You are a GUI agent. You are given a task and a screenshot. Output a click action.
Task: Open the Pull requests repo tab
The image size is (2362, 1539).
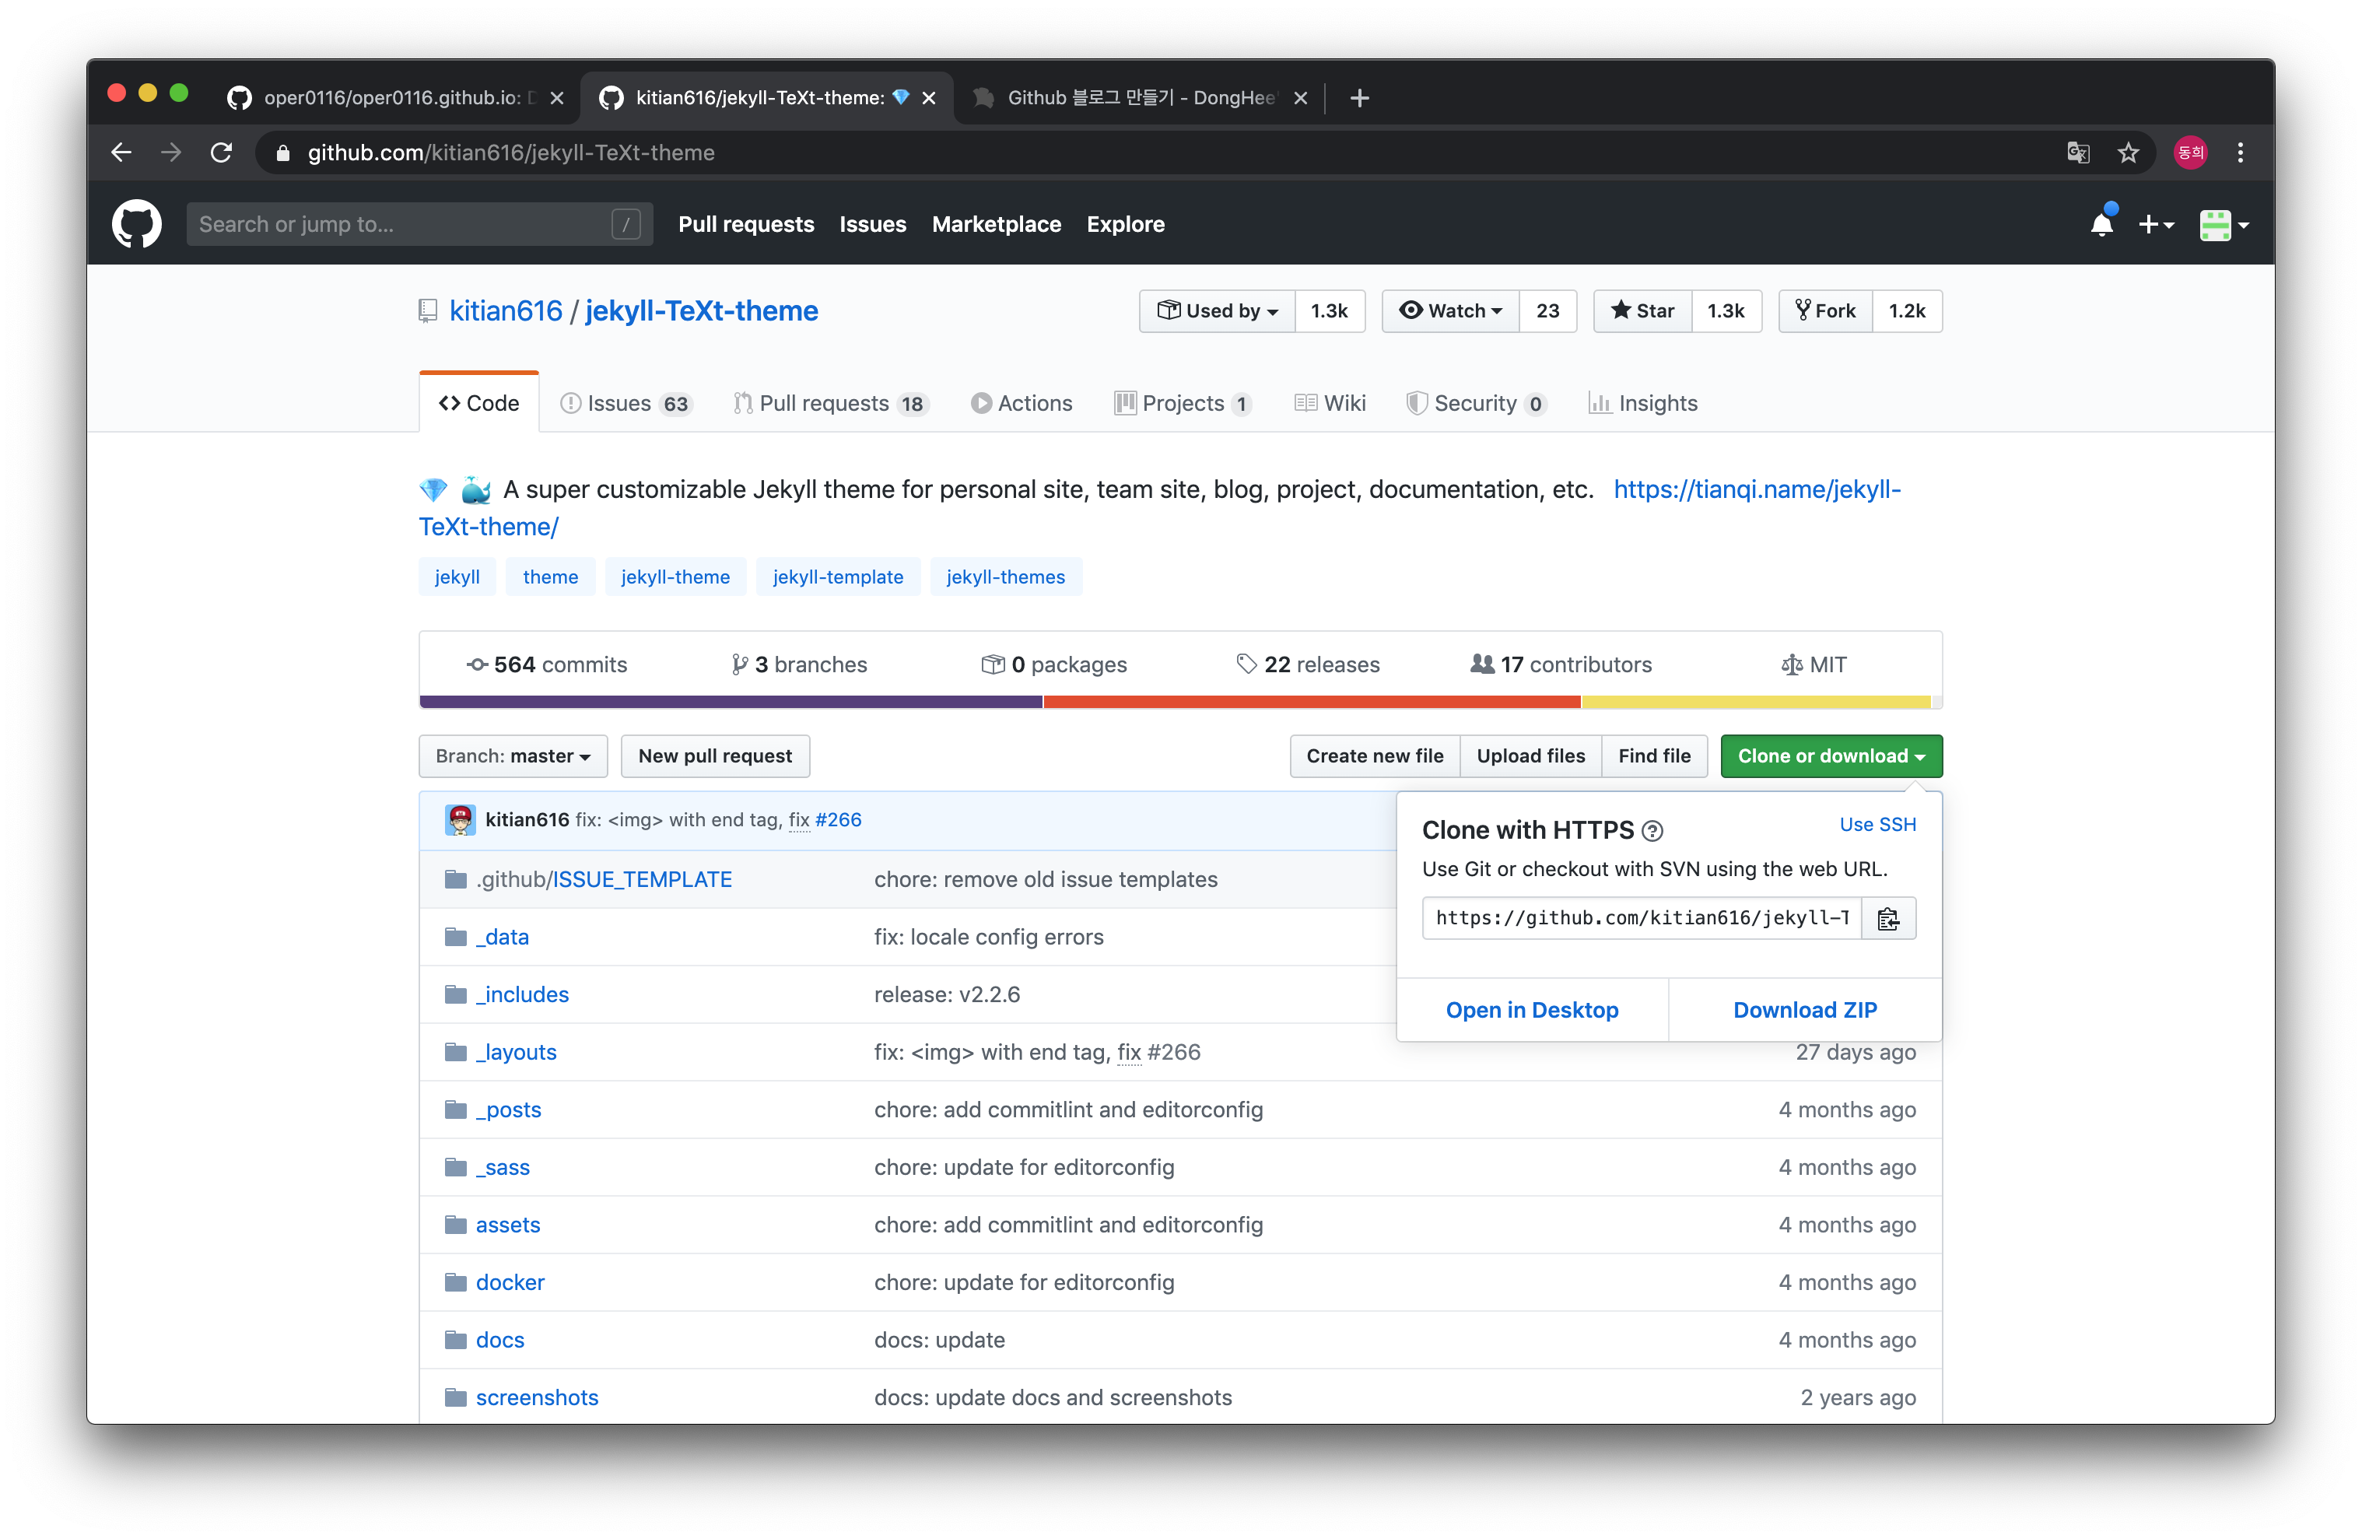click(x=831, y=404)
